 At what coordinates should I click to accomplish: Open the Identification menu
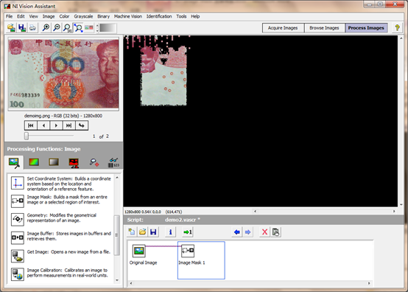click(159, 16)
